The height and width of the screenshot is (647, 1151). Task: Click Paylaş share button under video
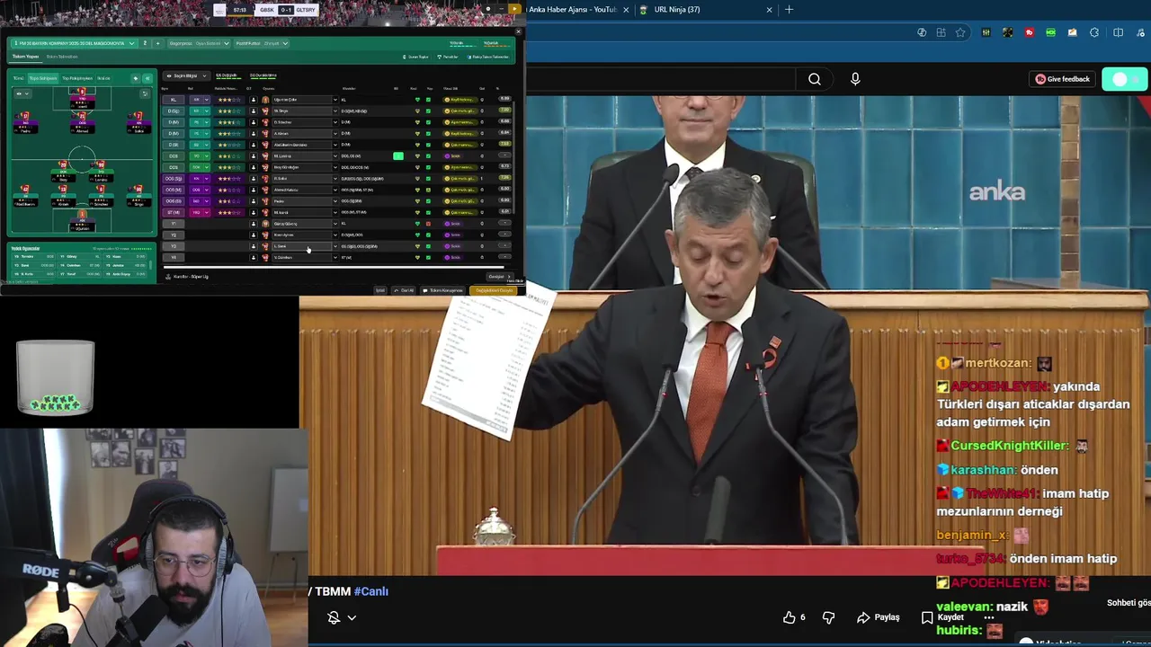[879, 617]
